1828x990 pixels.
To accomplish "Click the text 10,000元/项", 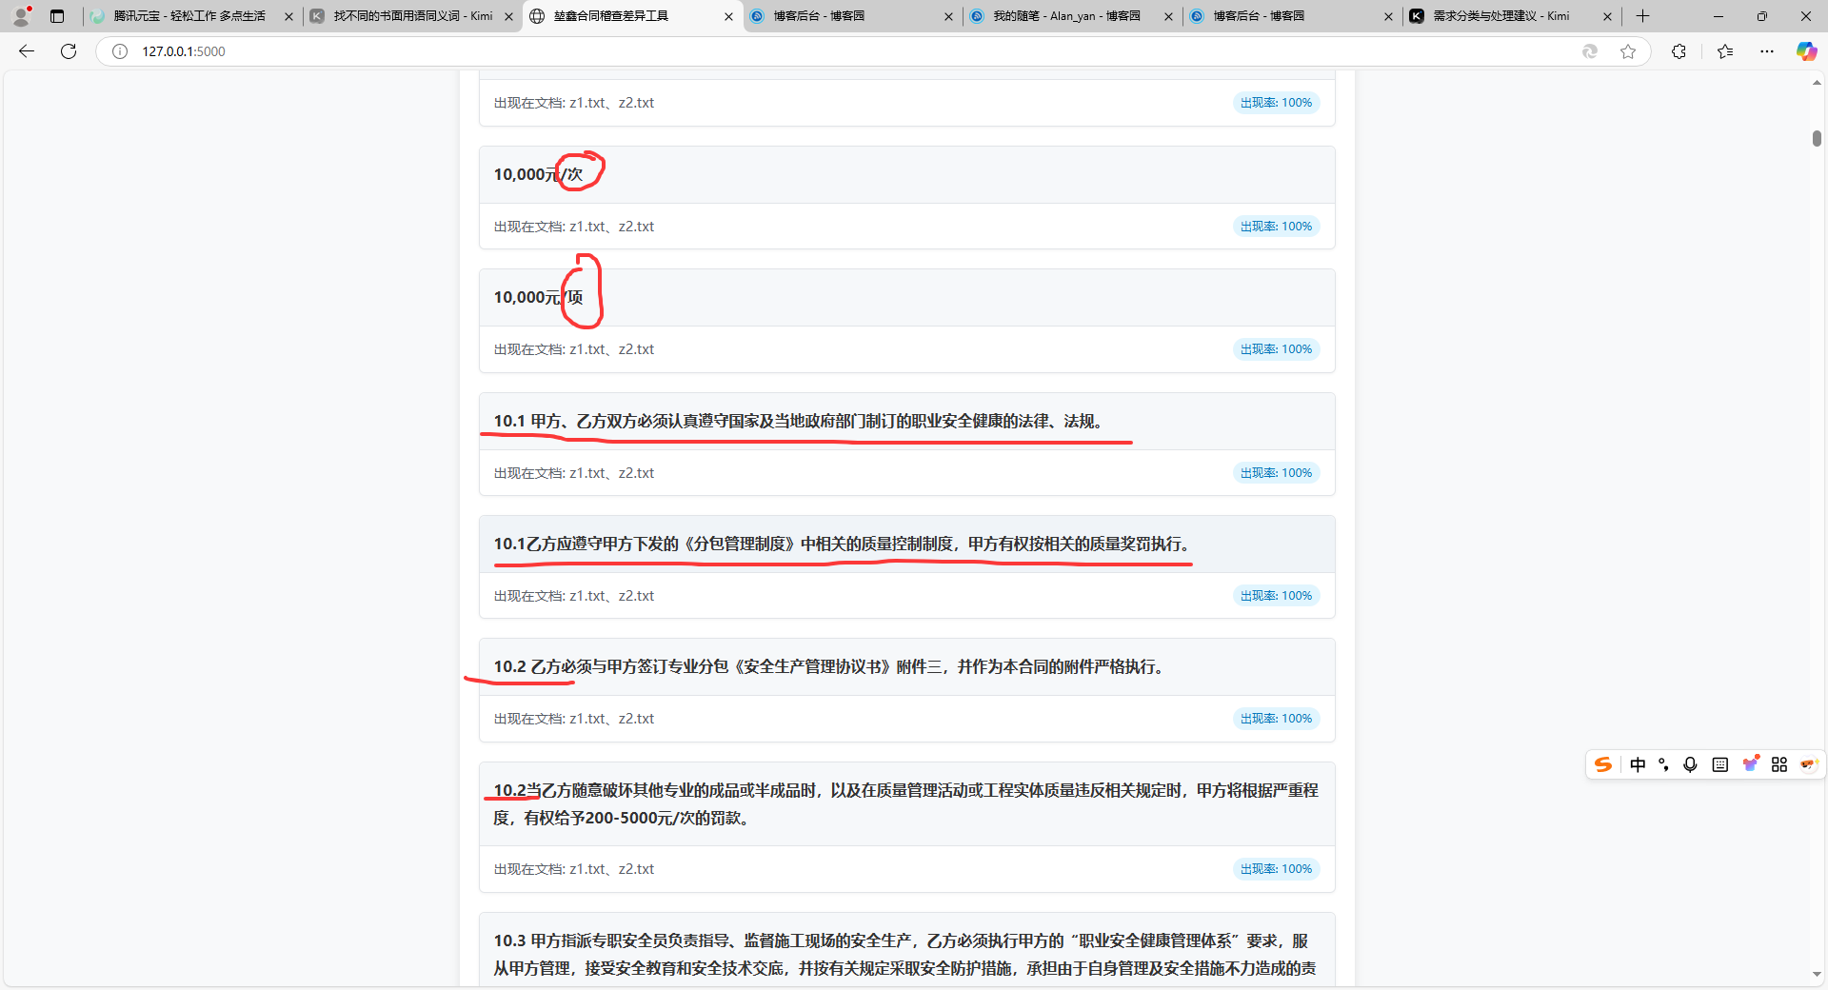I will [x=538, y=297].
